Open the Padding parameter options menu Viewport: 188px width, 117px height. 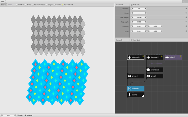pos(186,26)
